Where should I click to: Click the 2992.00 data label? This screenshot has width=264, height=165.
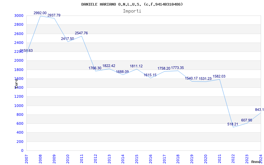pyautogui.click(x=40, y=13)
